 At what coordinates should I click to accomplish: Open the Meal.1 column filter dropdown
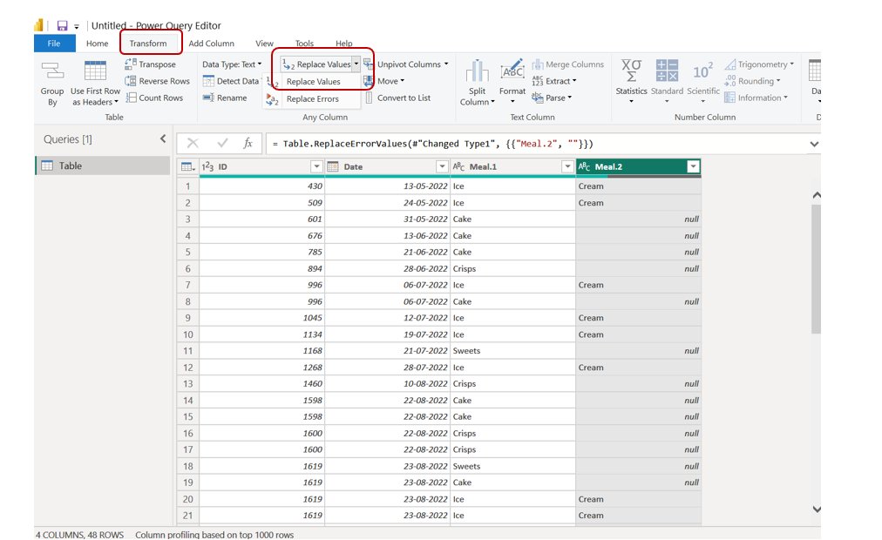[567, 166]
